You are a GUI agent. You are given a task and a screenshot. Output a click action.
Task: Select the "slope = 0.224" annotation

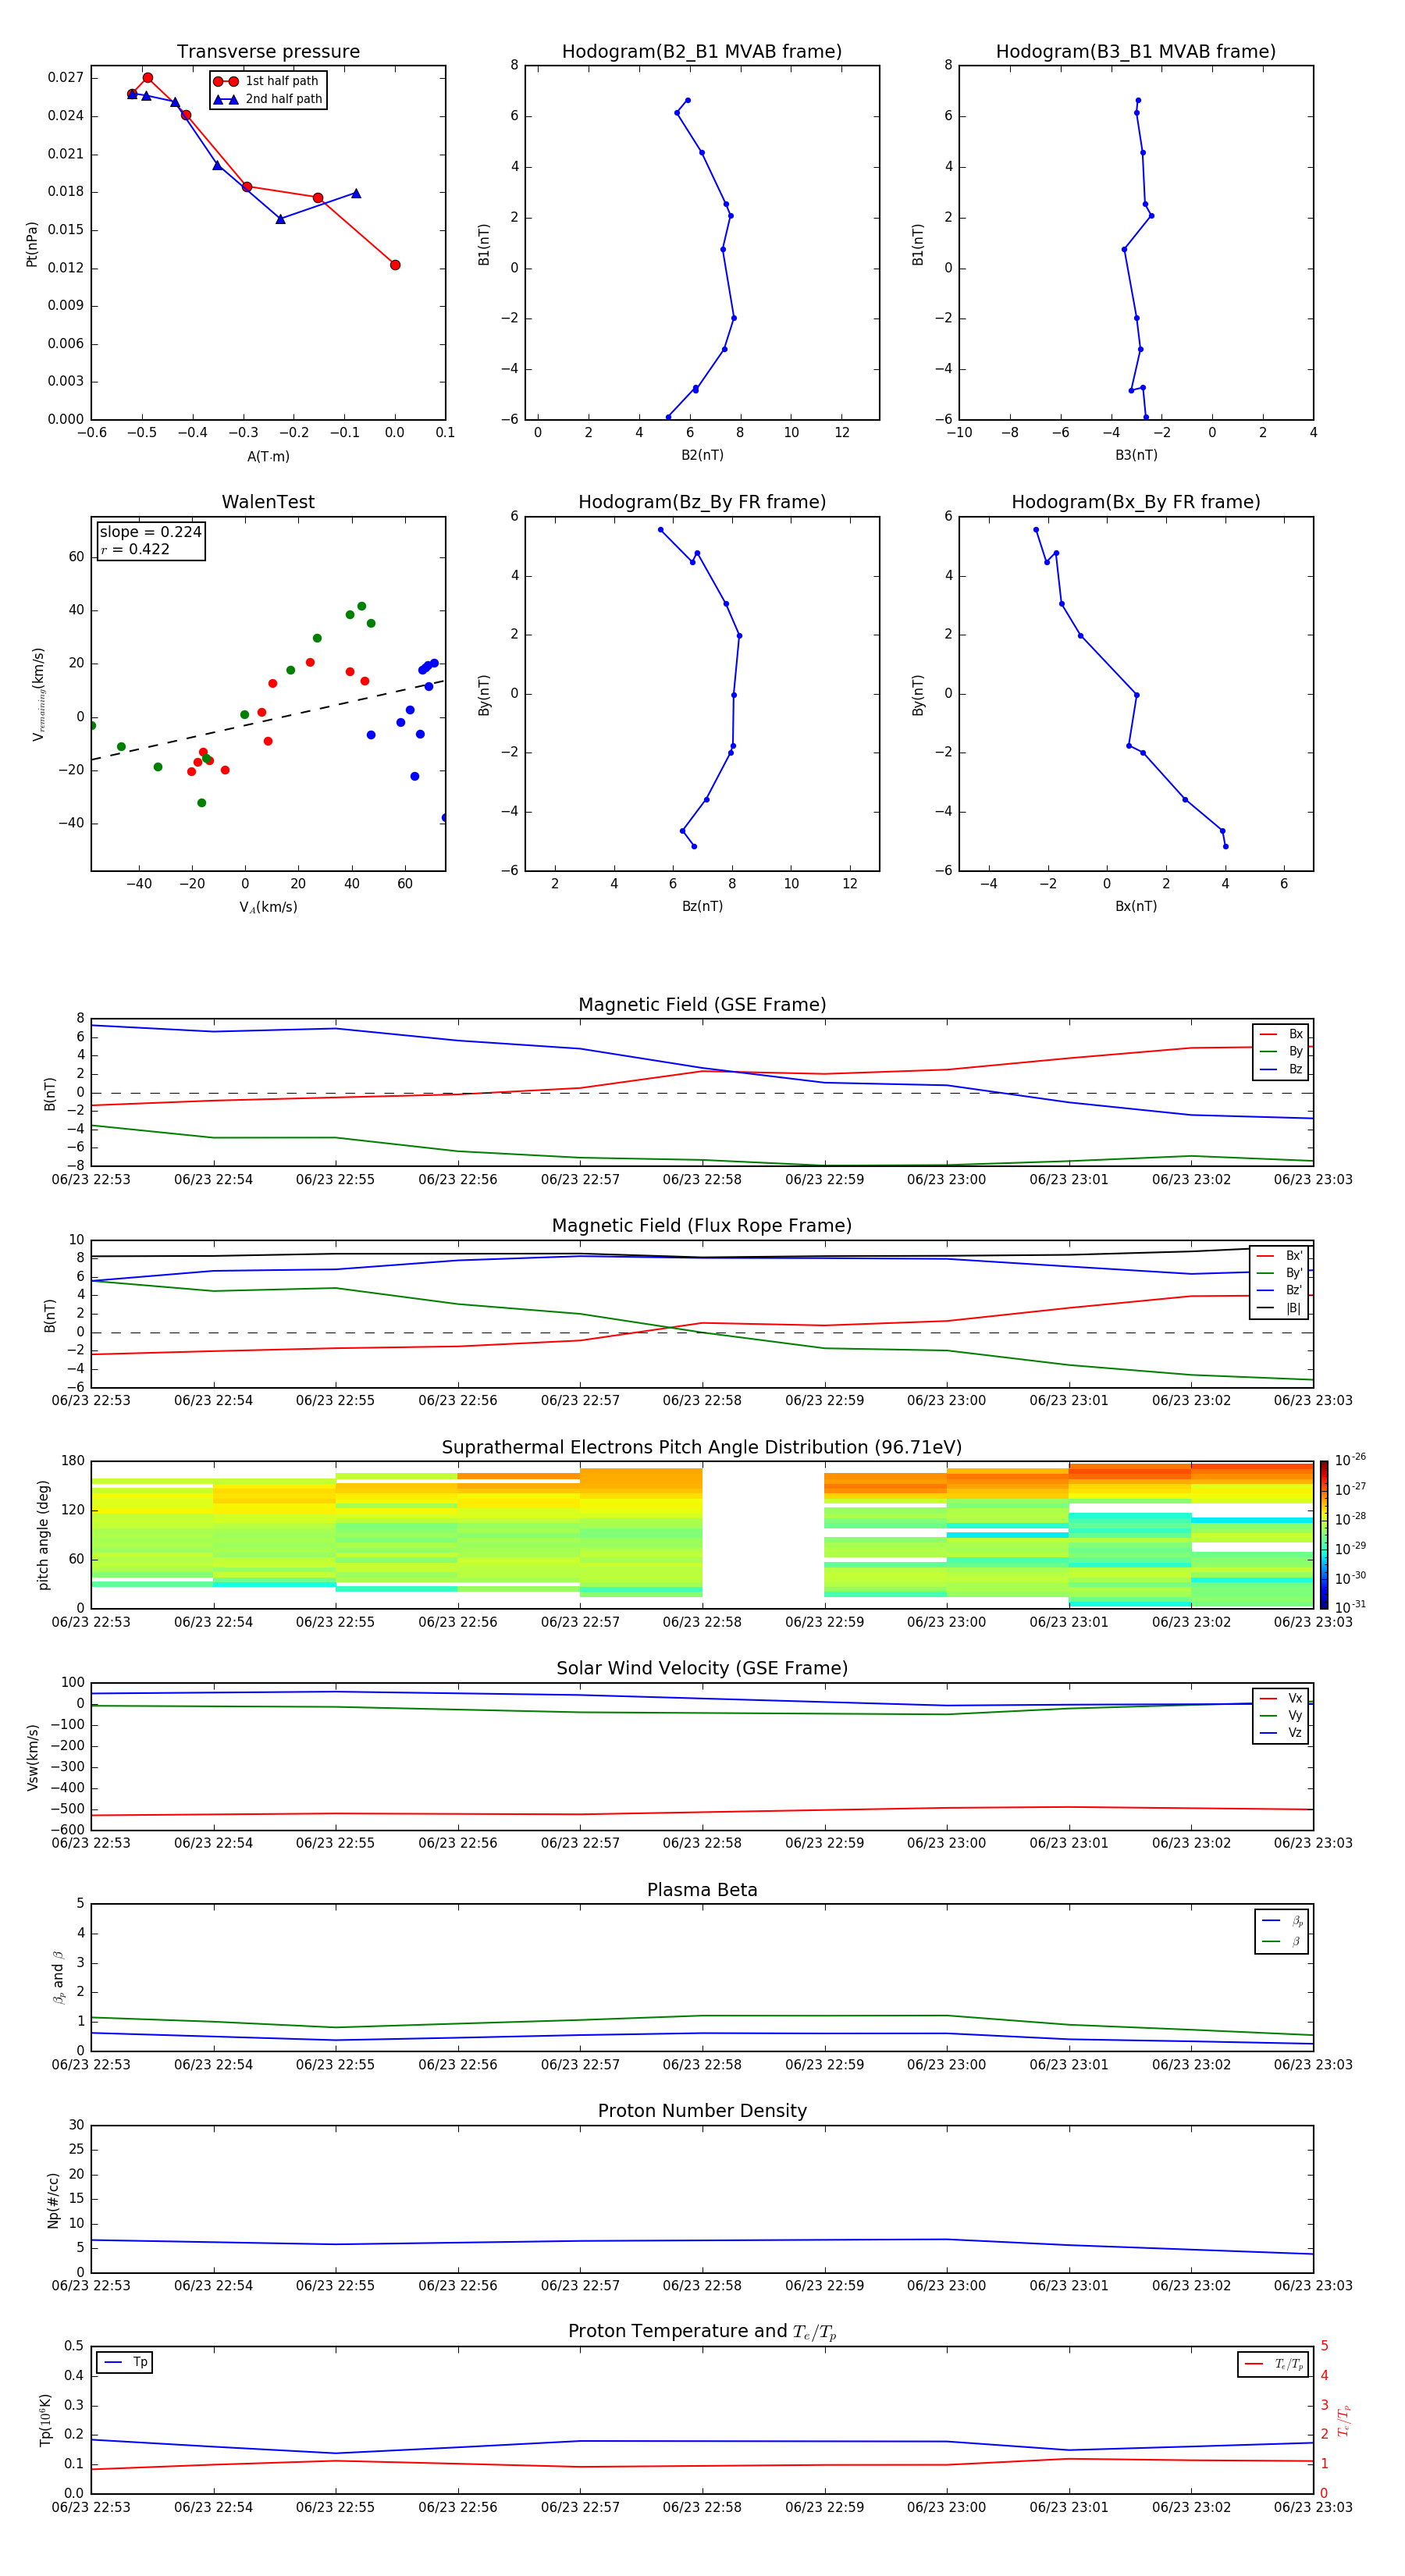tap(150, 532)
